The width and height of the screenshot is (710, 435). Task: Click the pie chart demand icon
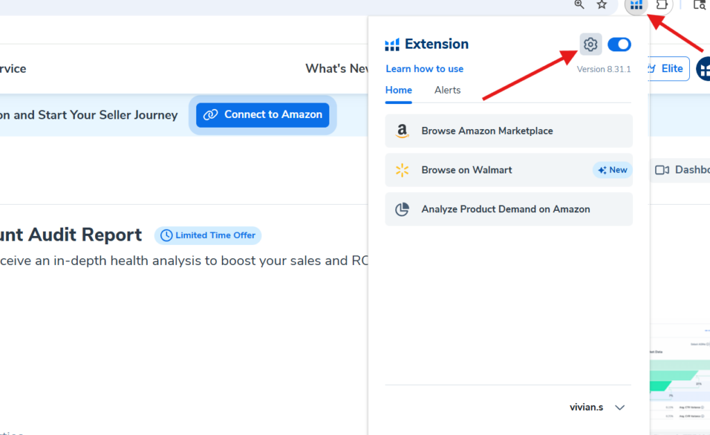click(402, 209)
